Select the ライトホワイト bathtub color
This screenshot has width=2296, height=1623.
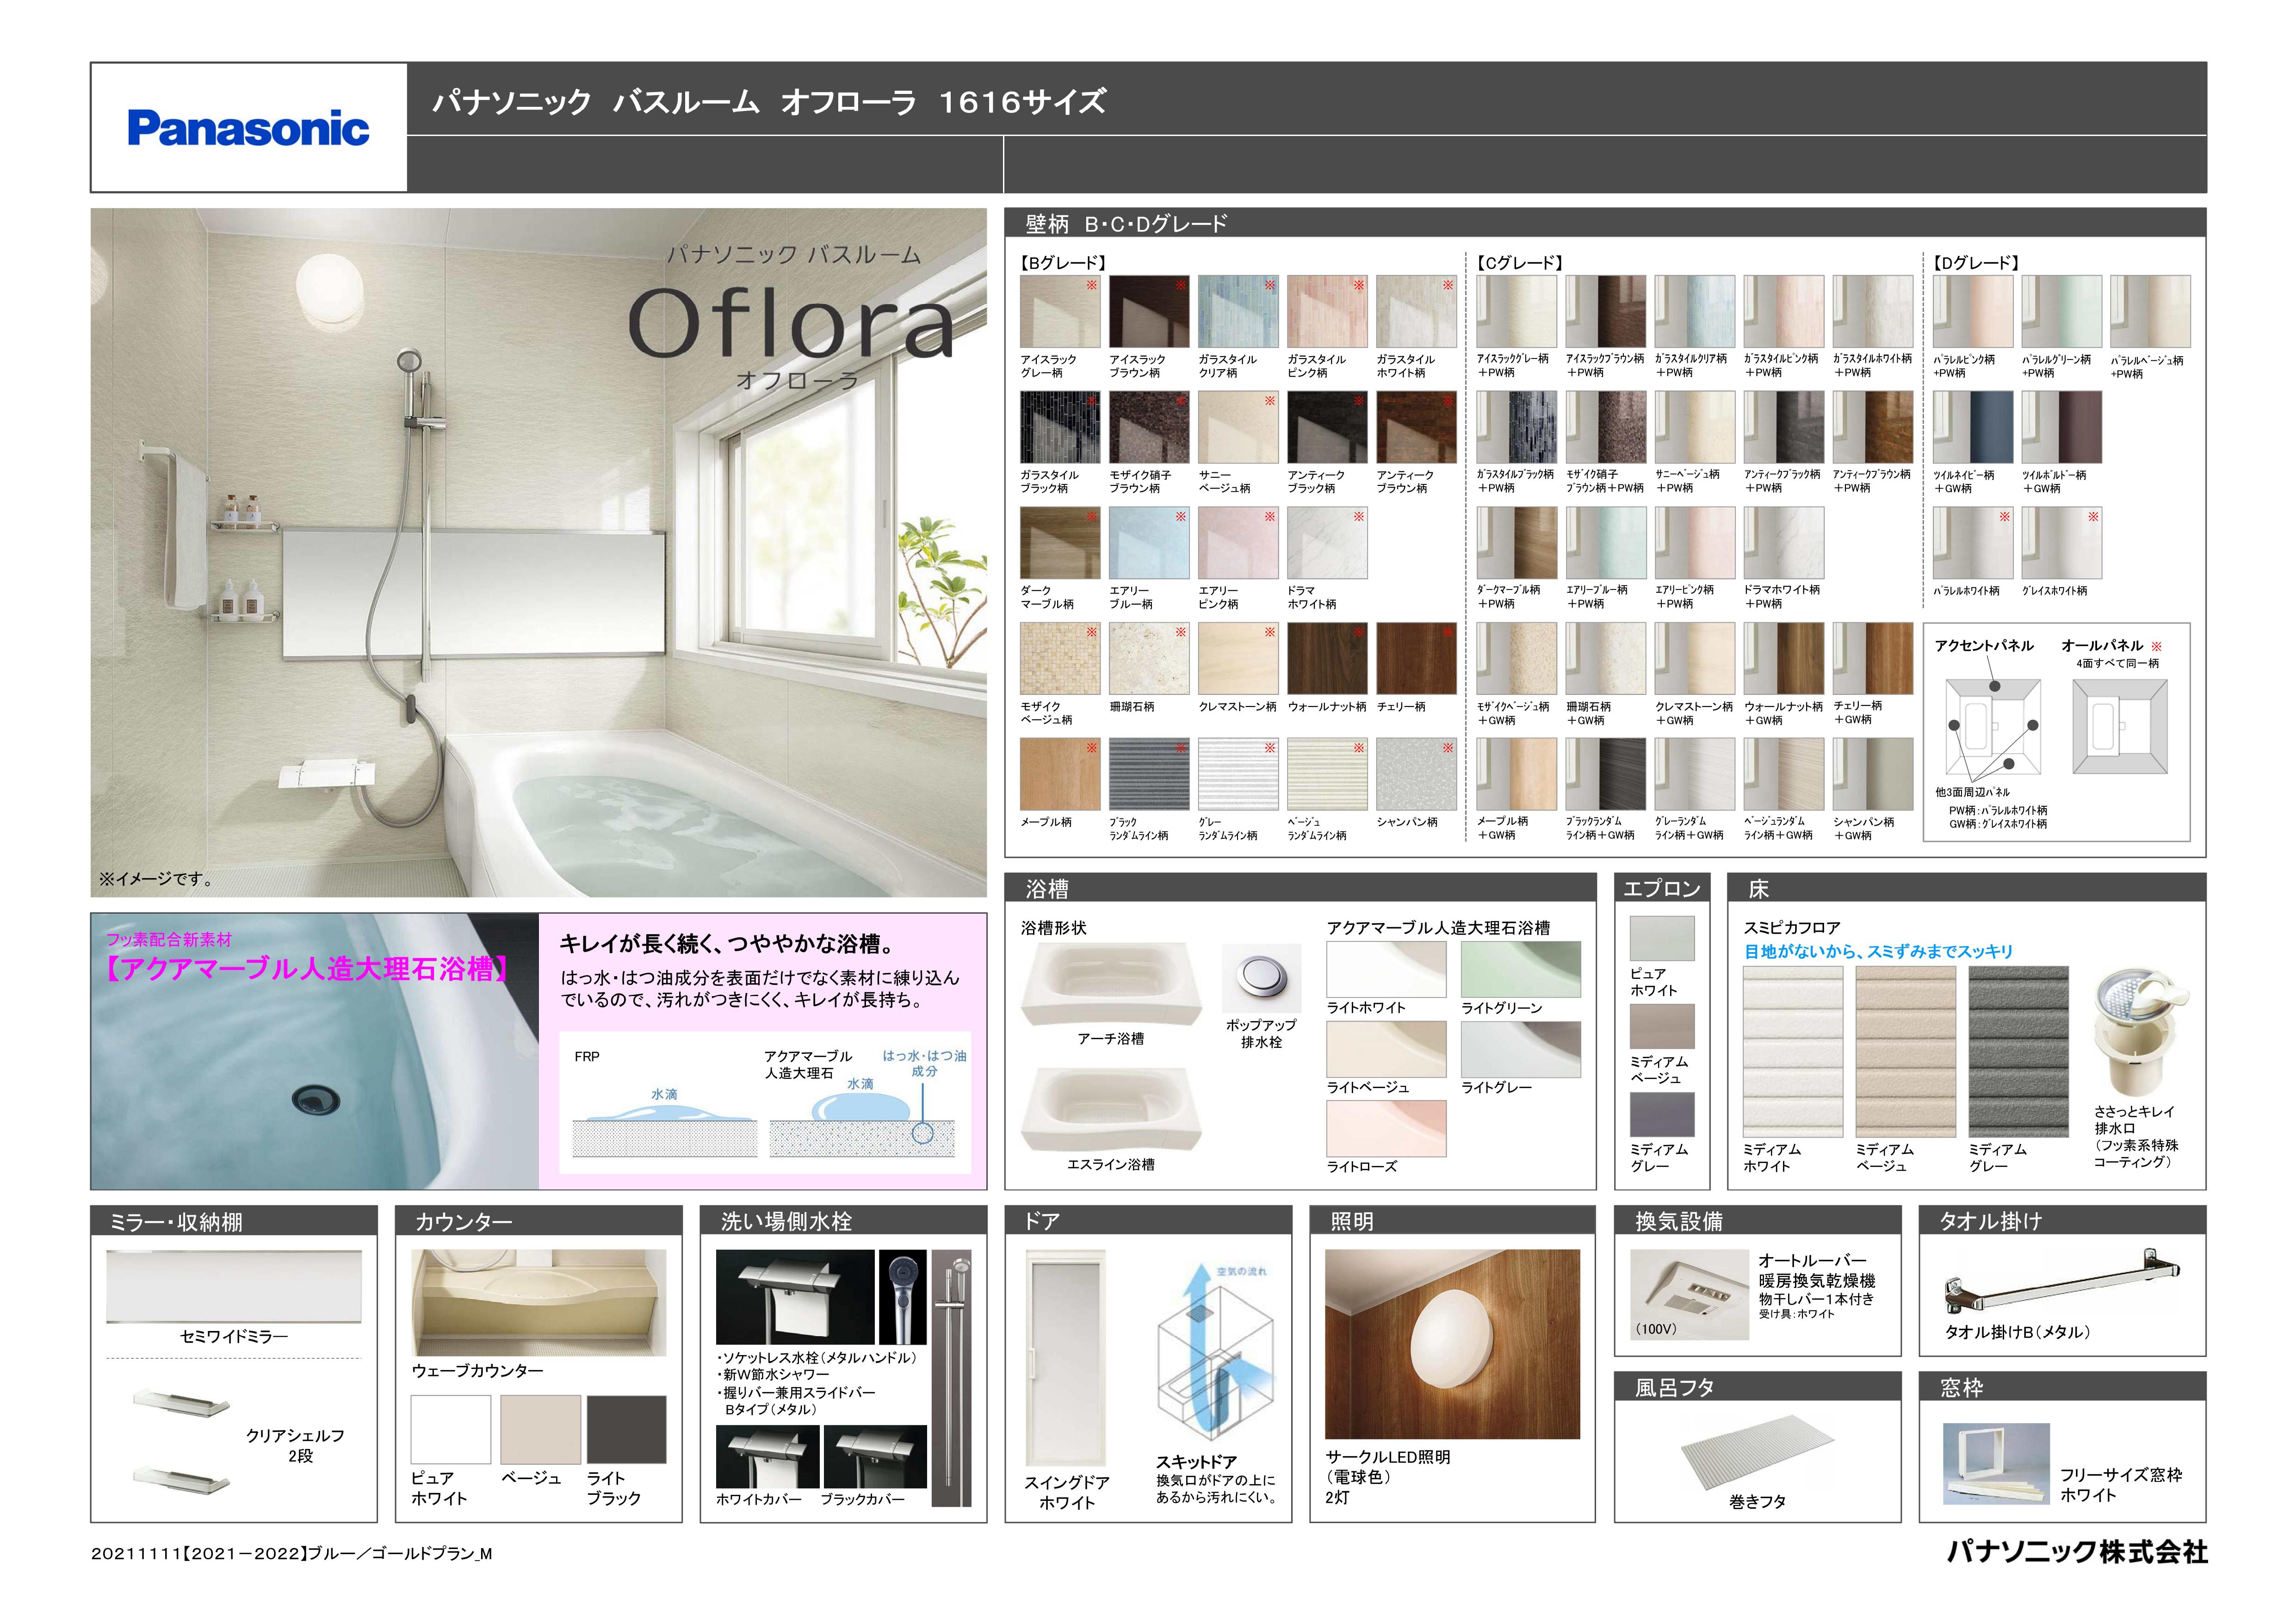click(x=1386, y=969)
